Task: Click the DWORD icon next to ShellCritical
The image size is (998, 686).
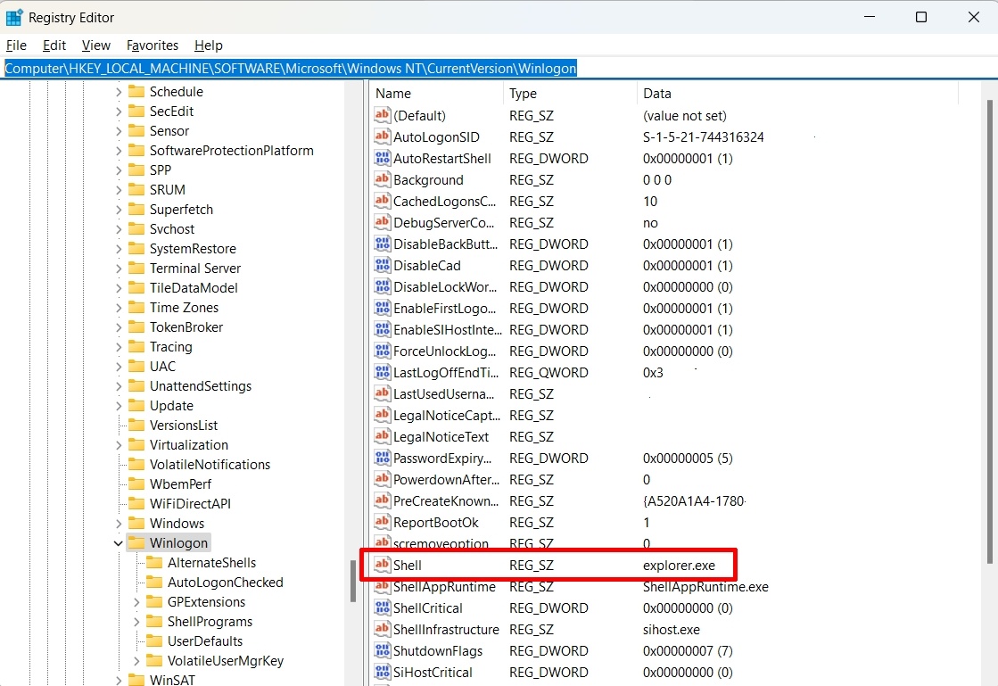Action: [382, 607]
